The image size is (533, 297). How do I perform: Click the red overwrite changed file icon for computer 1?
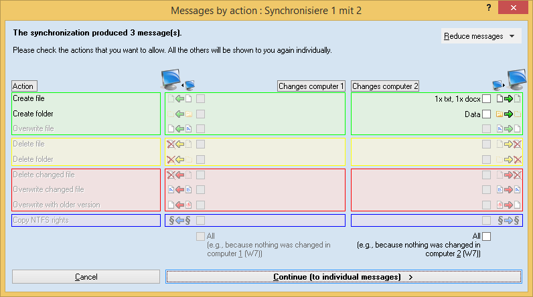coord(179,189)
